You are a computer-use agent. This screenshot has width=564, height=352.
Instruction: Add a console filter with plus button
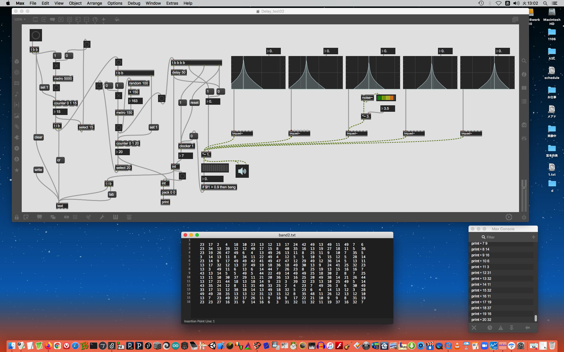coord(533,237)
